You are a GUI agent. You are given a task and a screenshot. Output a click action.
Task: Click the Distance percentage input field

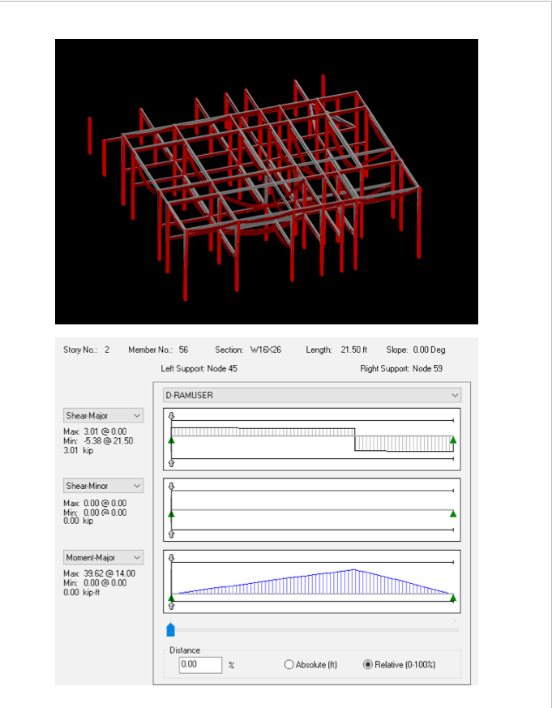click(200, 664)
